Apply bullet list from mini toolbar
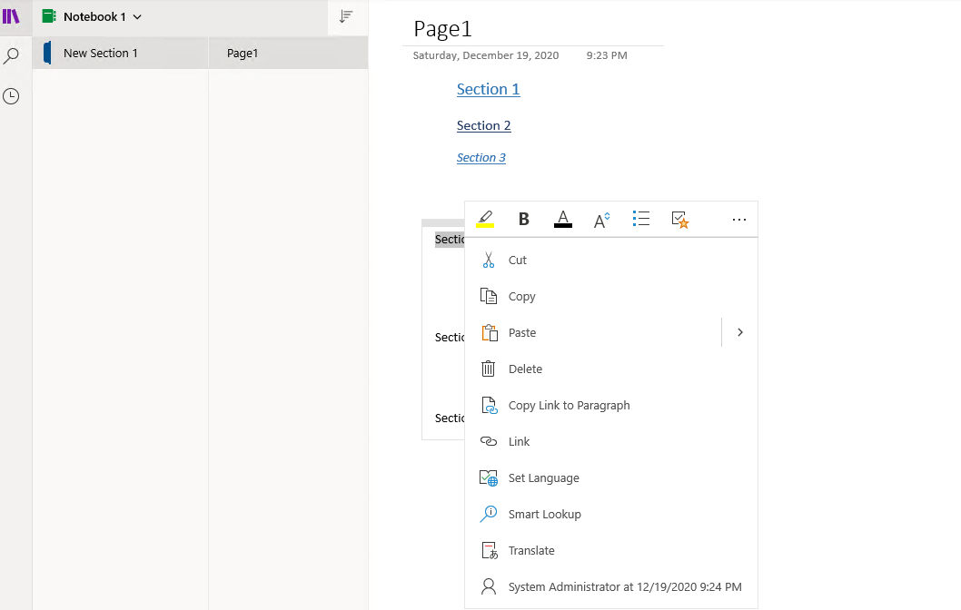Viewport: 961px width, 610px height. (641, 219)
